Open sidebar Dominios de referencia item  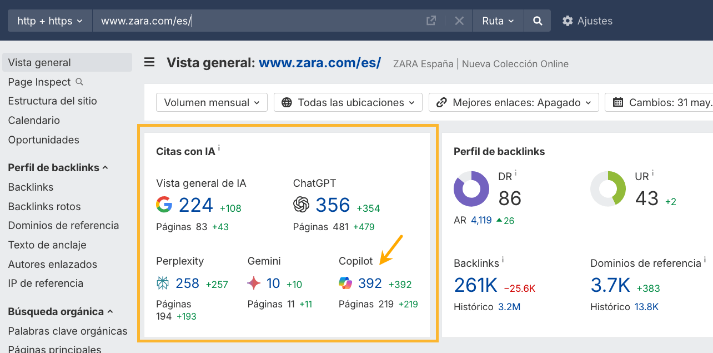(63, 225)
